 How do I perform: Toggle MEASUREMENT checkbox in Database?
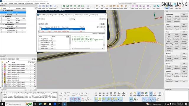pos(1,30)
